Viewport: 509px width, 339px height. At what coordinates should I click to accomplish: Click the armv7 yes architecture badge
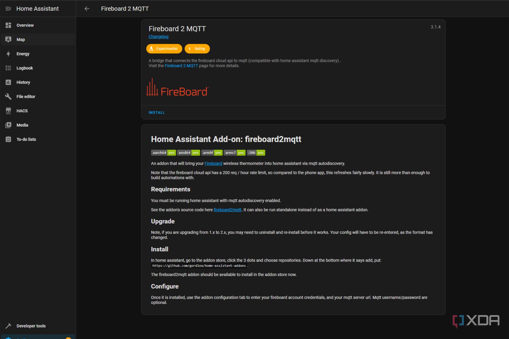(234, 153)
